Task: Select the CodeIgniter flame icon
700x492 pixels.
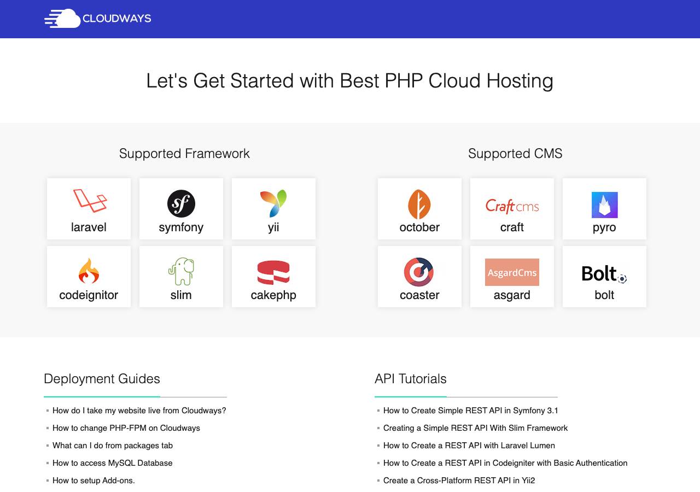Action: pos(89,271)
